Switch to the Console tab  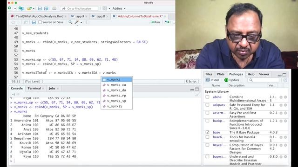point(17,89)
